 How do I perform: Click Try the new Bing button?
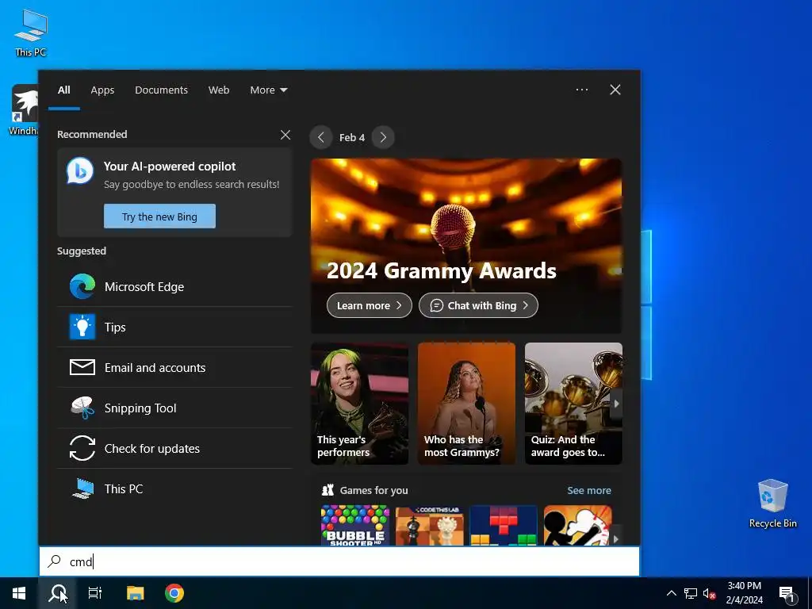(159, 216)
